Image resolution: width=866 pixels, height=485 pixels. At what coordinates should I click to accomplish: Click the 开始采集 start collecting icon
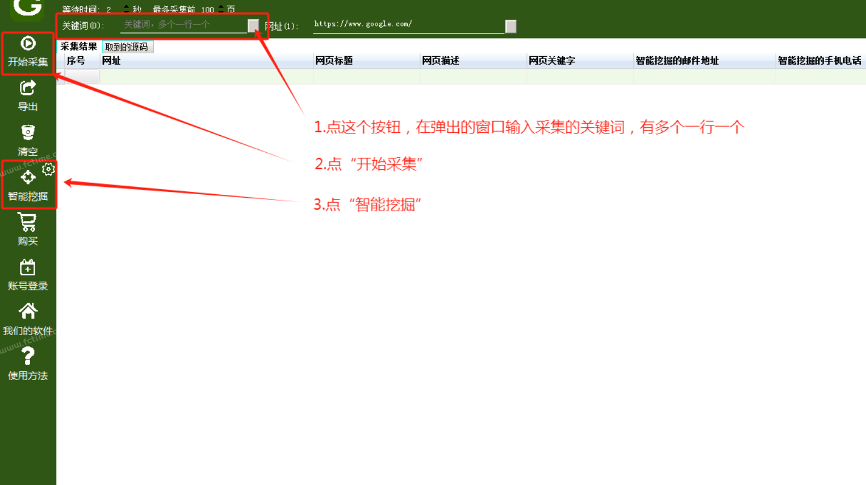pos(28,44)
